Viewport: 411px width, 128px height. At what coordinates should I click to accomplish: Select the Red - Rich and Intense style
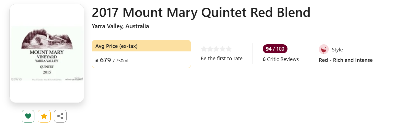[346, 60]
